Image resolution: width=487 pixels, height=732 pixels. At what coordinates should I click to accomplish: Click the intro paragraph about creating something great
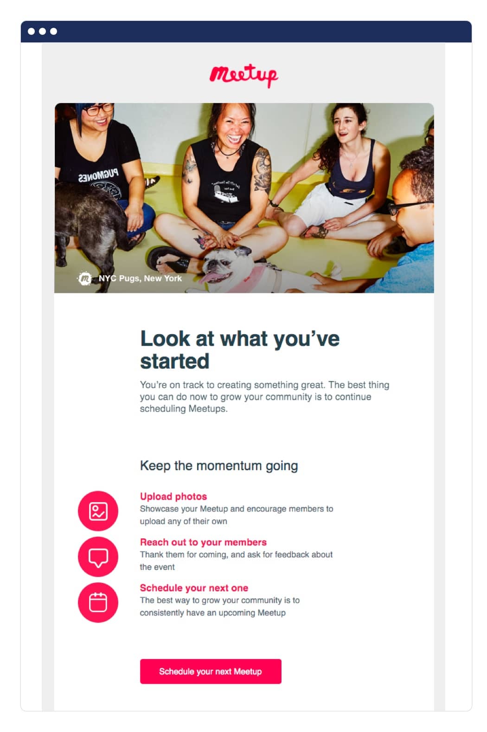(264, 397)
